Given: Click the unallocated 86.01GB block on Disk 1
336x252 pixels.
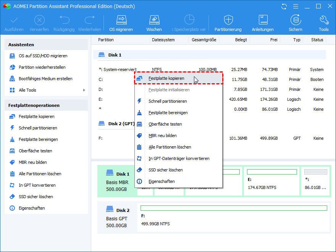Looking at the screenshot, I should (x=315, y=181).
